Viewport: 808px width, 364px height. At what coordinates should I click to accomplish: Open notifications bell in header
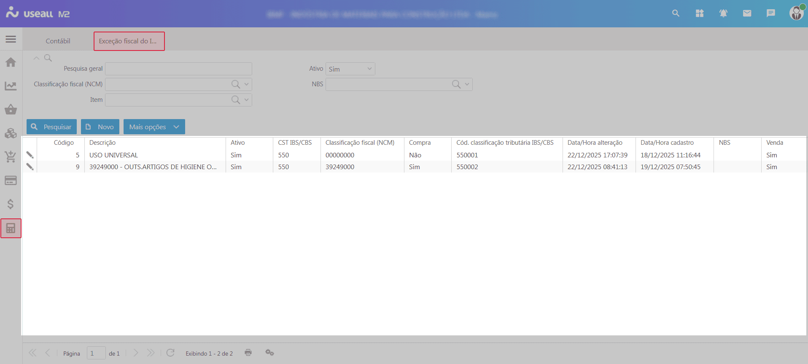coord(723,13)
